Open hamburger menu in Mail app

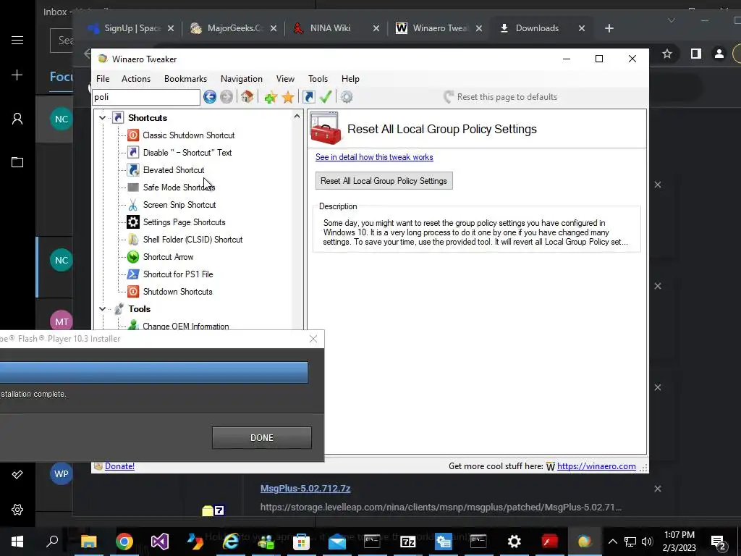tap(17, 41)
